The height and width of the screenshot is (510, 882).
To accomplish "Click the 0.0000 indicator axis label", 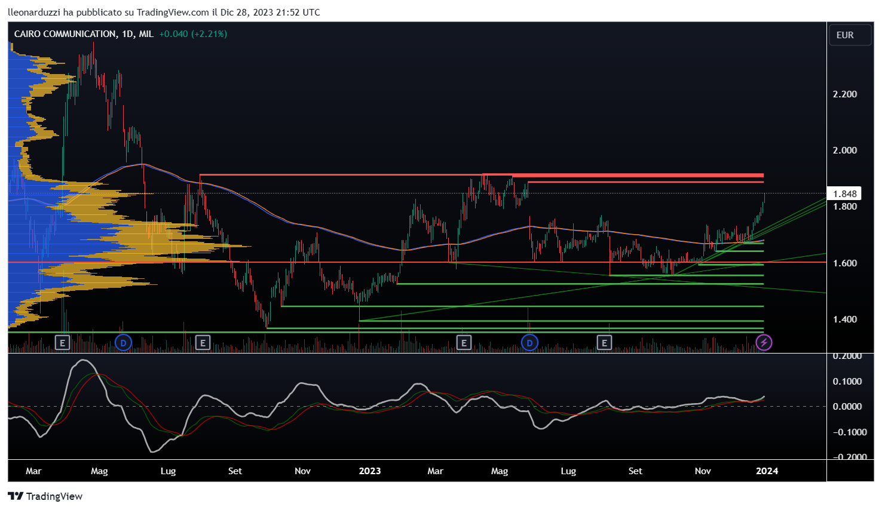I will point(847,407).
